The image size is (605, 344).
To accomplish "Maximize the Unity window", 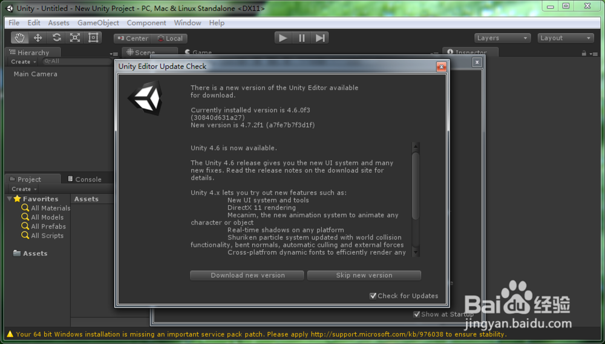I will [566, 6].
